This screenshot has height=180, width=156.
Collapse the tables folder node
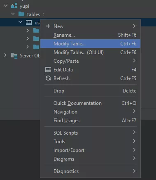click(x=13, y=14)
